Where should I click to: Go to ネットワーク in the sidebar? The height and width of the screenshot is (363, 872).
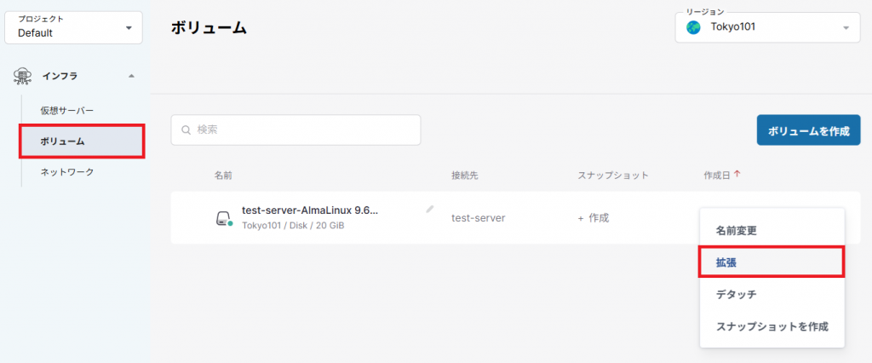tap(67, 171)
